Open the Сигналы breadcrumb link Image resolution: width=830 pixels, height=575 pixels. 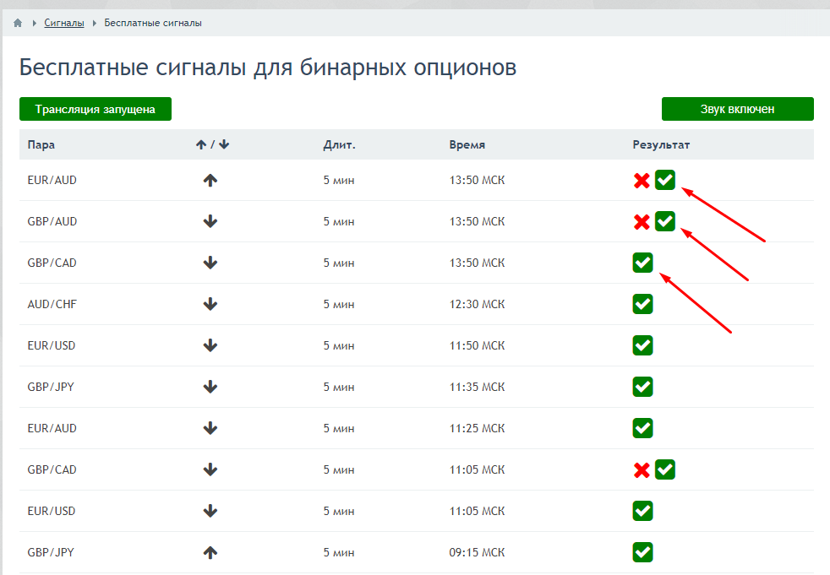64,23
